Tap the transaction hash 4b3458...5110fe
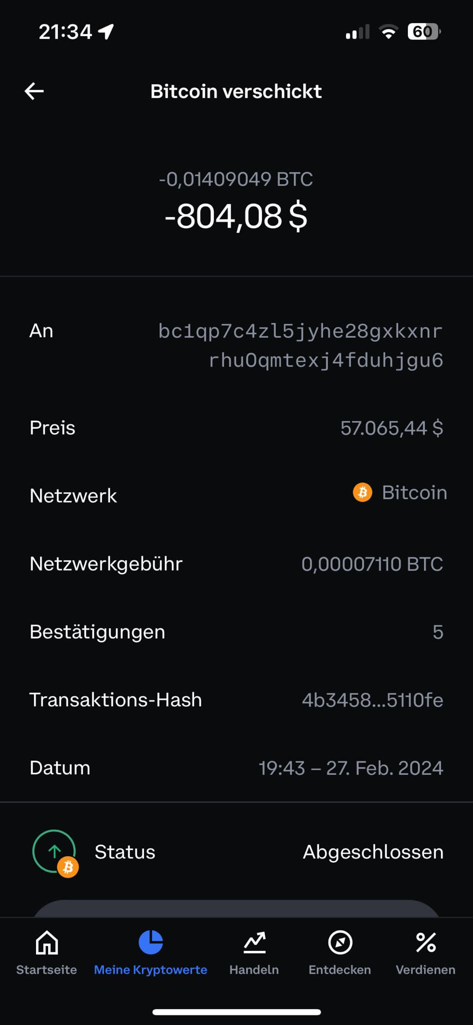This screenshot has height=1025, width=473. pyautogui.click(x=372, y=700)
